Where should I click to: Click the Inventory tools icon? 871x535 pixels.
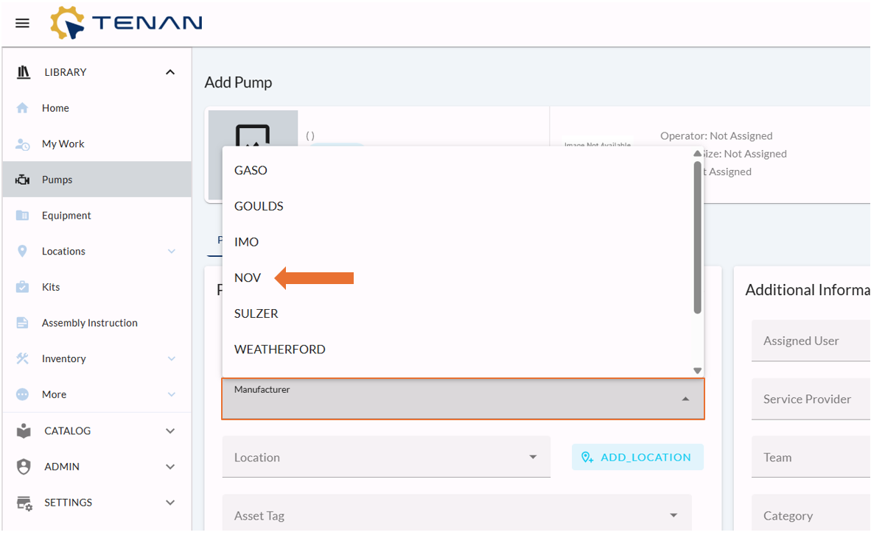[x=22, y=358]
